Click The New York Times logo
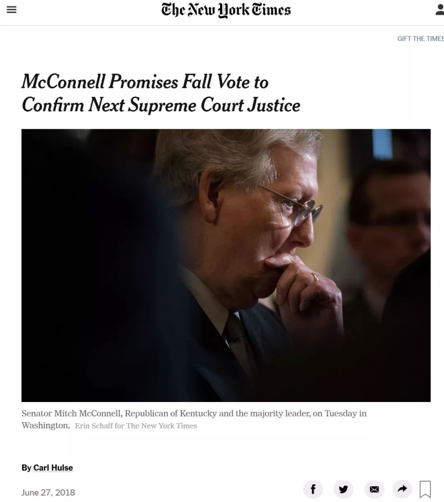444x502 pixels. click(226, 10)
